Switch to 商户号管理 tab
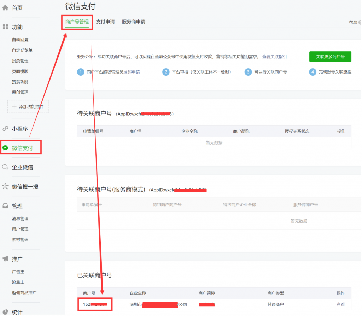The height and width of the screenshot is (316, 362). point(77,22)
